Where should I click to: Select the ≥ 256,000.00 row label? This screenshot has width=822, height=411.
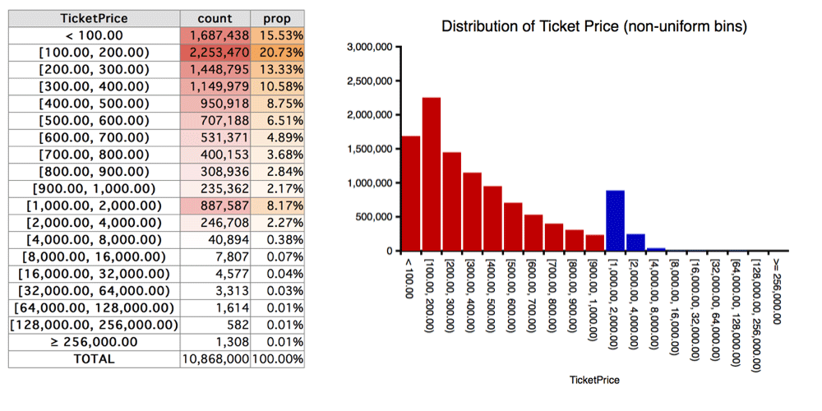95,342
